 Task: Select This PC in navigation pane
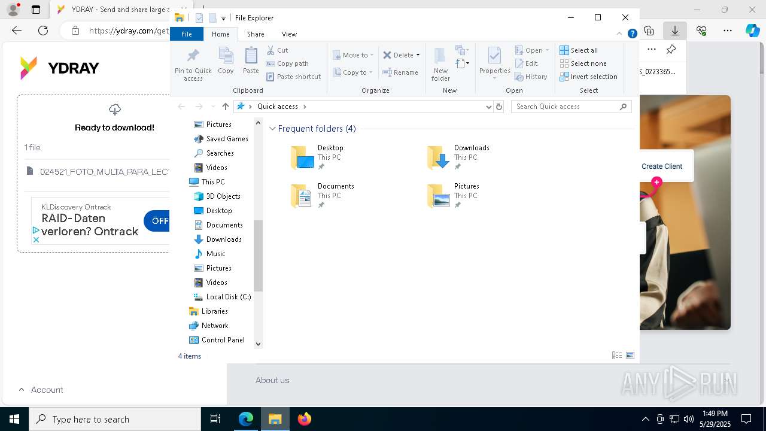207,182
